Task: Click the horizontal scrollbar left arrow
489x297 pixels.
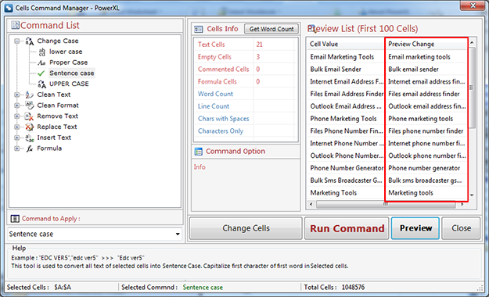Action: (311, 205)
